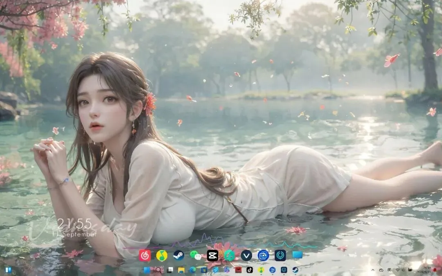Open Task View on the taskbar

pos(170,270)
